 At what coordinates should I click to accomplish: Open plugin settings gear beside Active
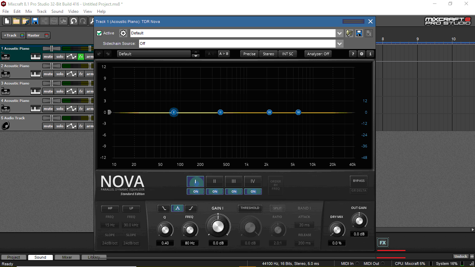123,33
